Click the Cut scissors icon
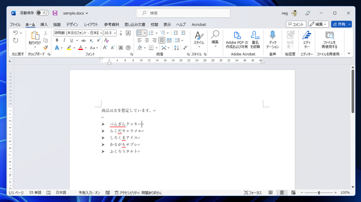This screenshot has height=202, width=361. [x=46, y=33]
